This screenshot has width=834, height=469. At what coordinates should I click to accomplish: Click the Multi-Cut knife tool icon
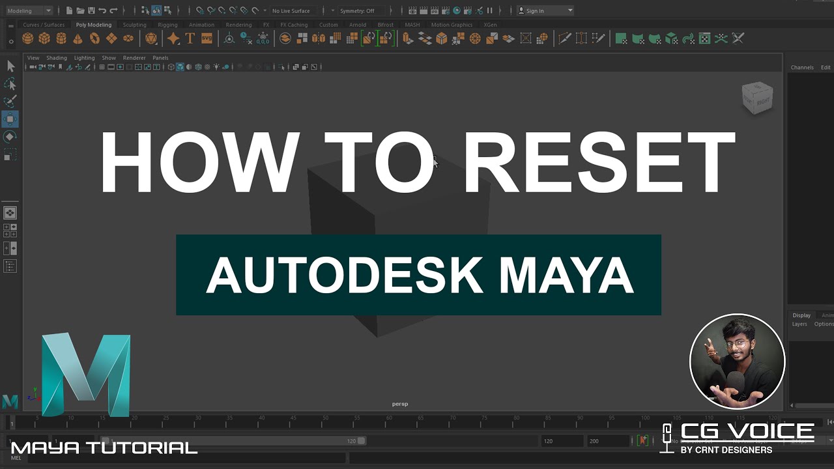click(564, 39)
